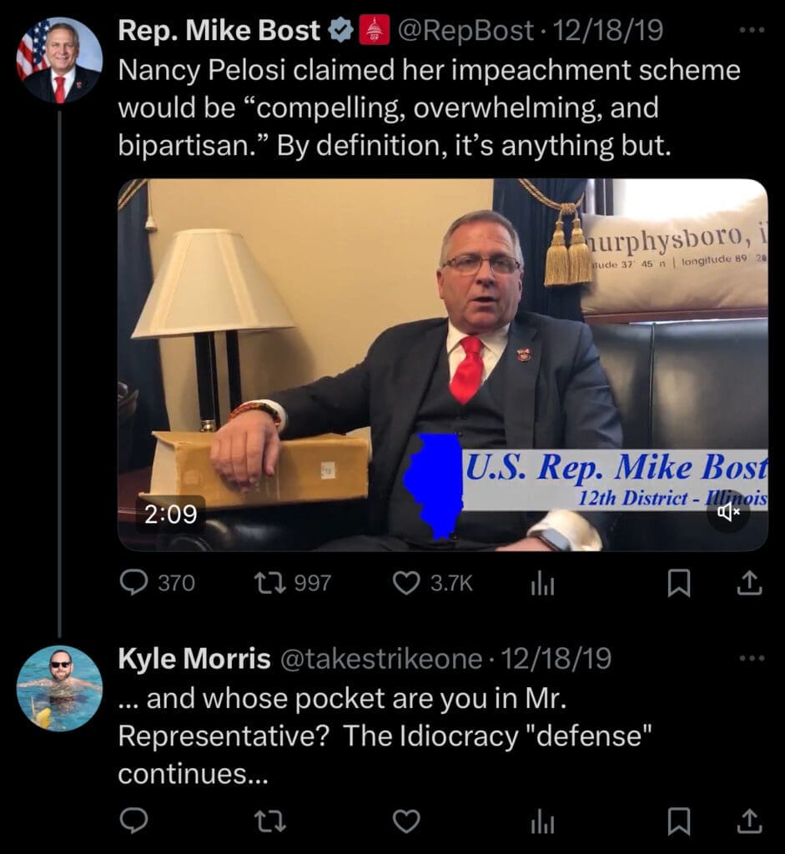
Task: Open Rep. Mike Bost's profile picture
Action: click(x=59, y=60)
